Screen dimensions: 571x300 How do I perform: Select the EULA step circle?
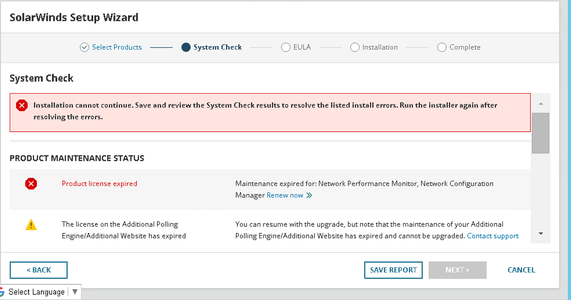point(286,47)
